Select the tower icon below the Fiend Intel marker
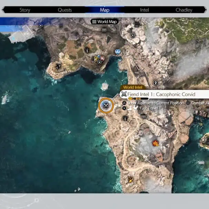Image resolution: width=209 pixels, height=209 pixels. tap(125, 118)
